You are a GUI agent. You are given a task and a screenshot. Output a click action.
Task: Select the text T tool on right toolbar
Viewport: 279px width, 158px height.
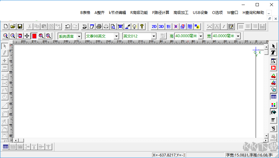(x=273, y=53)
